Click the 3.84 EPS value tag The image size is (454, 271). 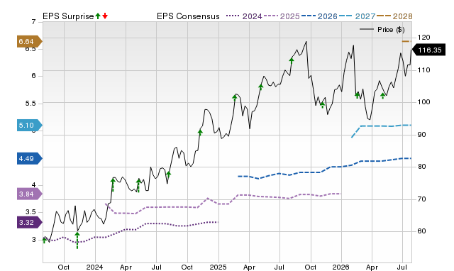coord(30,194)
